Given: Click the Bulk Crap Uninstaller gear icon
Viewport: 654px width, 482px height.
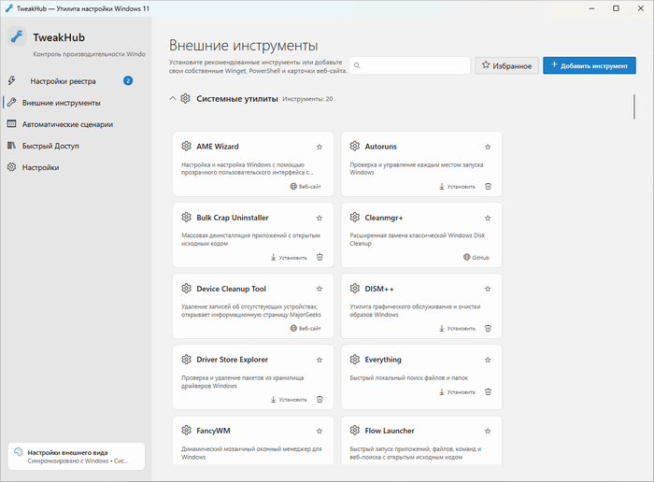Looking at the screenshot, I should click(186, 218).
